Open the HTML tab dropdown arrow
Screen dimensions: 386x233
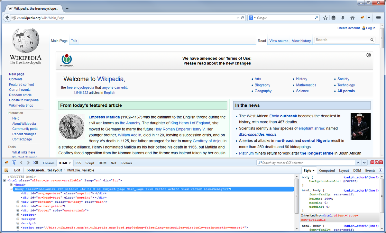pos(69,163)
